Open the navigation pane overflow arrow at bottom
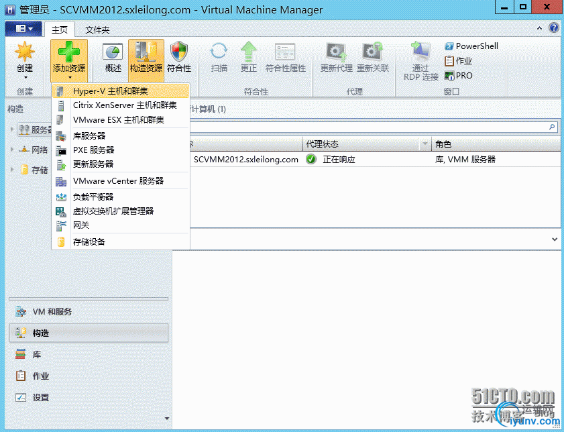 [x=166, y=419]
